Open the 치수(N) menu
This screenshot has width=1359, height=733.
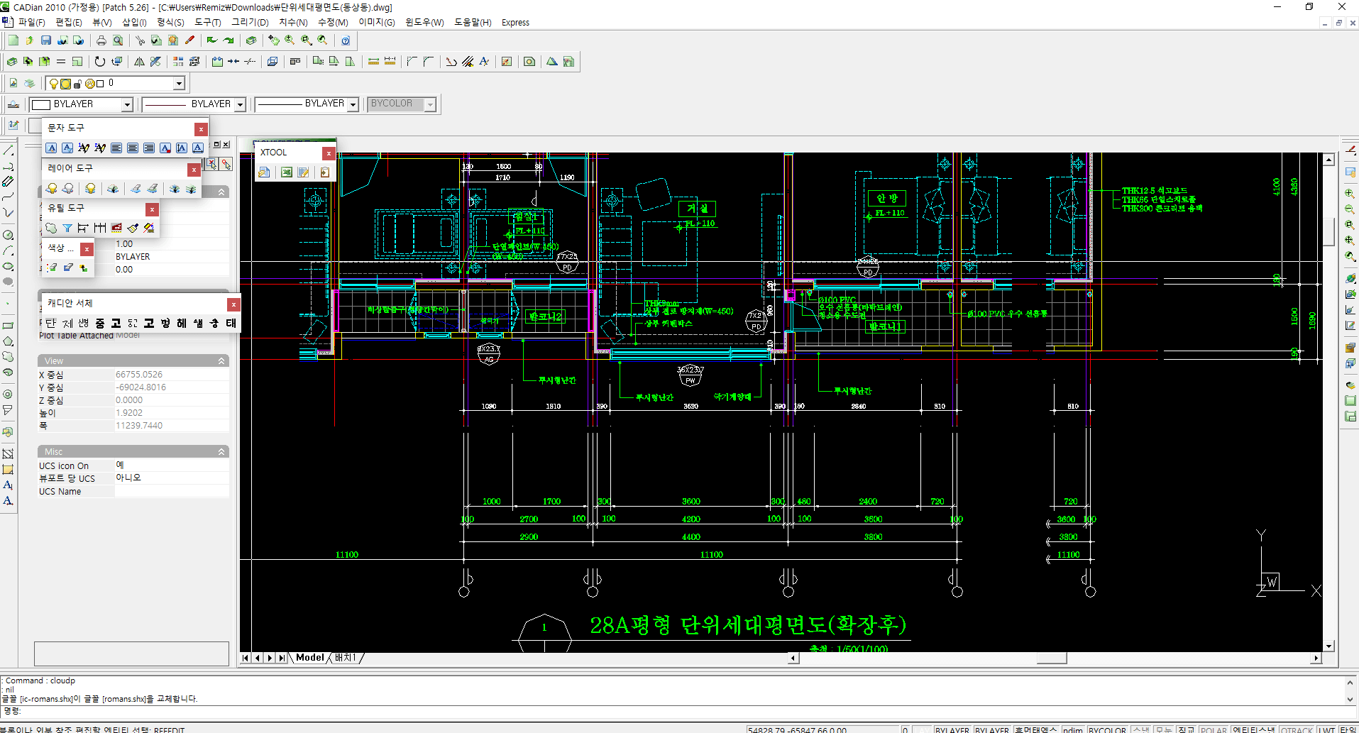293,22
